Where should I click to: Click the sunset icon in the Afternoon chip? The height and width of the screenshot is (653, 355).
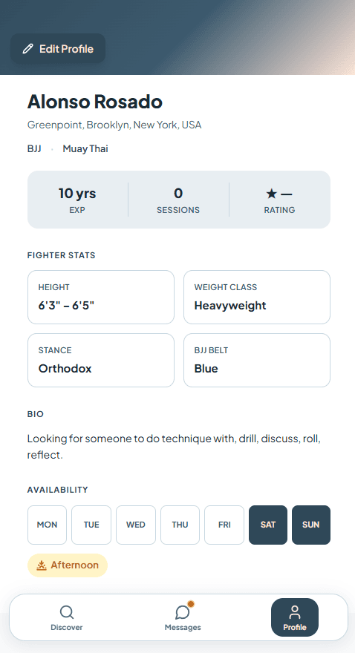tap(42, 565)
